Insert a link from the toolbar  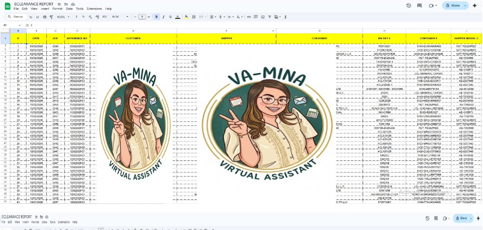coord(249,17)
